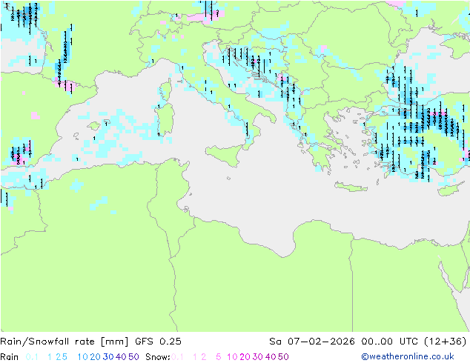
Task: Pick the rain legend value 50
Action: click(133, 357)
